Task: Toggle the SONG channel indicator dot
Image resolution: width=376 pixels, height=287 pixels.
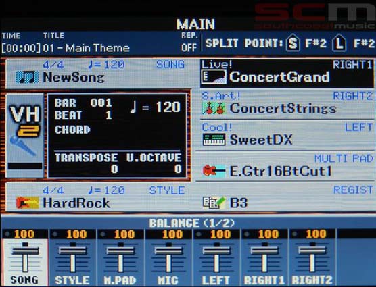Action: pyautogui.click(x=7, y=234)
